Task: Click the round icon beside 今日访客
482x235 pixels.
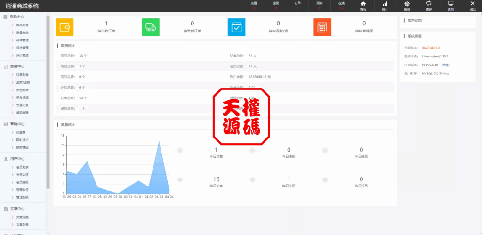Action: 180,150
